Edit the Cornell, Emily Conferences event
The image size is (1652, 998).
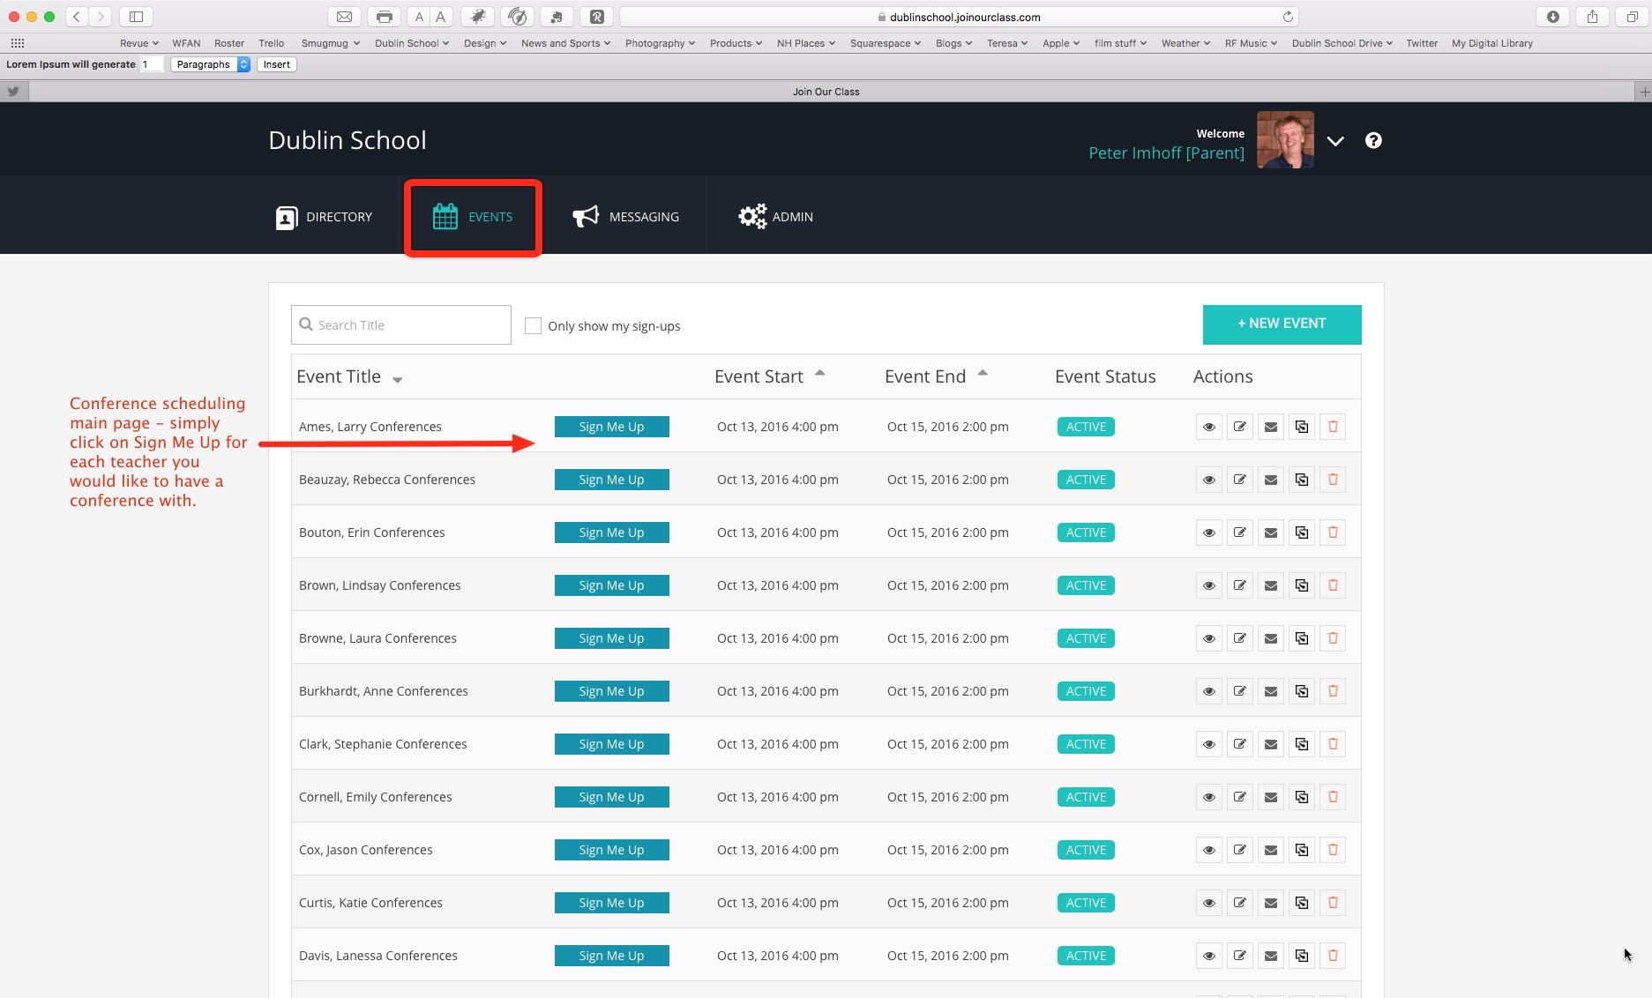[1240, 797]
